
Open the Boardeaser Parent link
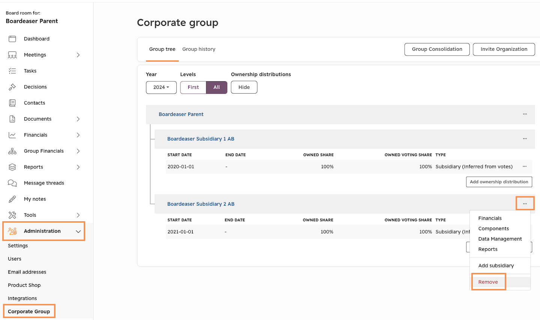coord(181,114)
